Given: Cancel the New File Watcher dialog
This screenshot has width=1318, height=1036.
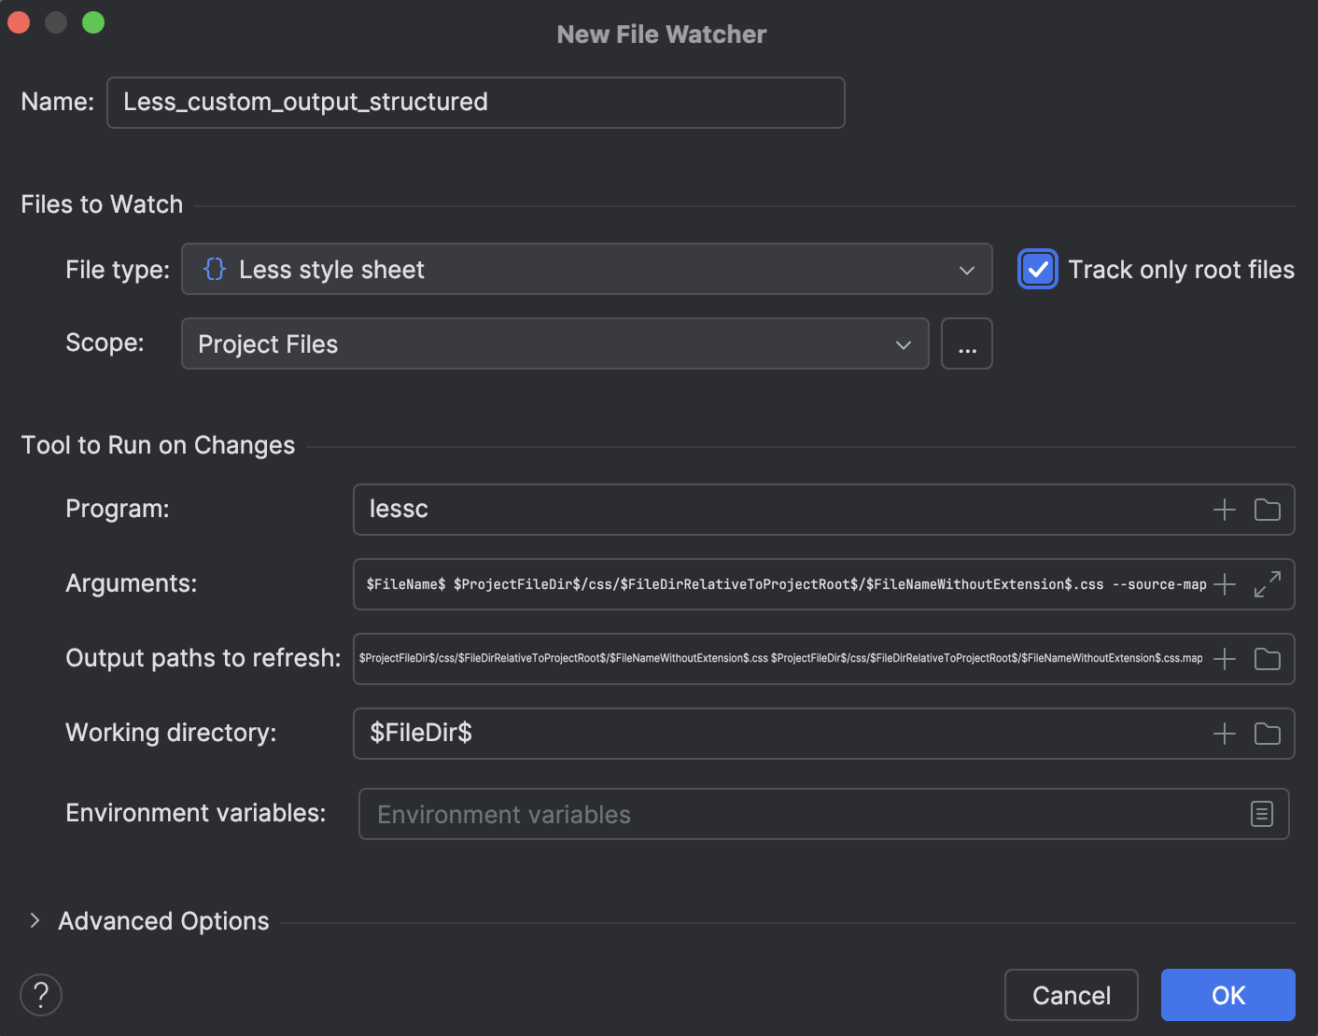Looking at the screenshot, I should pyautogui.click(x=1071, y=995).
